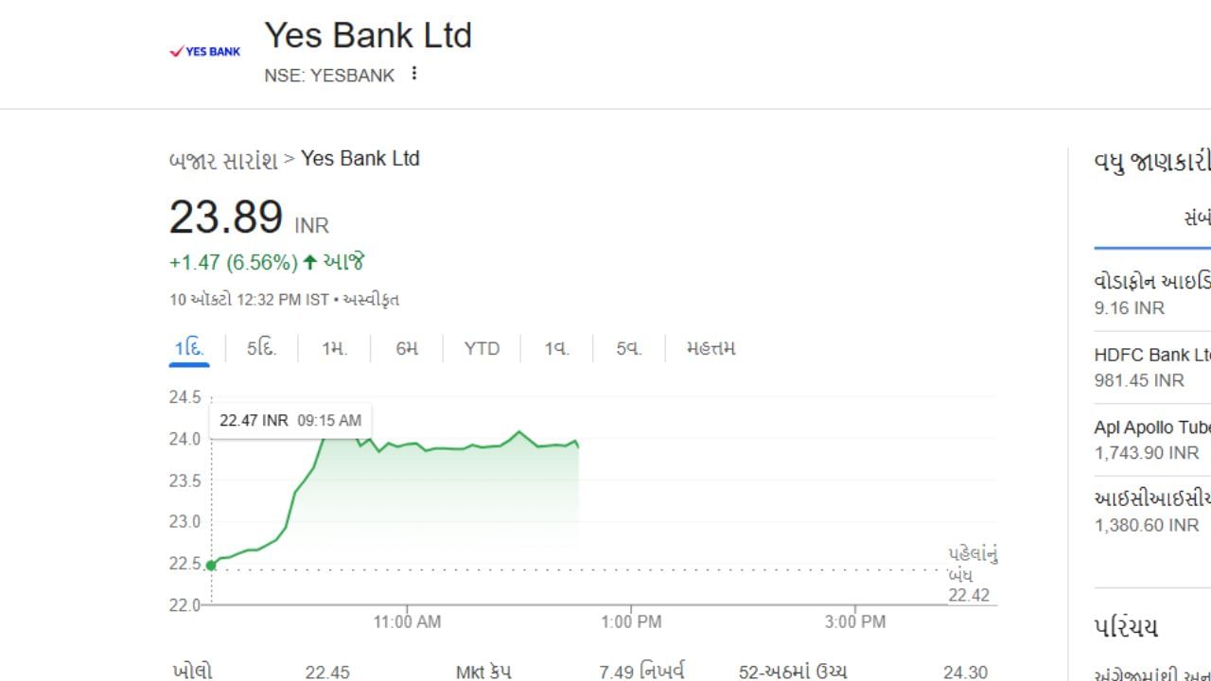Screen dimensions: 1211x681
Task: Click the green up arrow next to the price change
Action: 309,262
